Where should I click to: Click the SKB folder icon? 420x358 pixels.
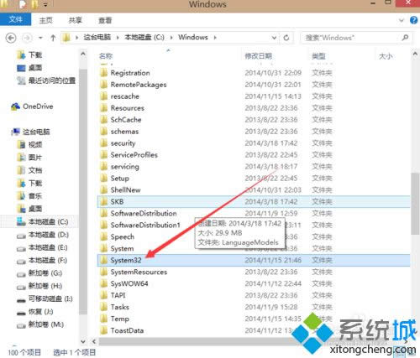coord(104,202)
